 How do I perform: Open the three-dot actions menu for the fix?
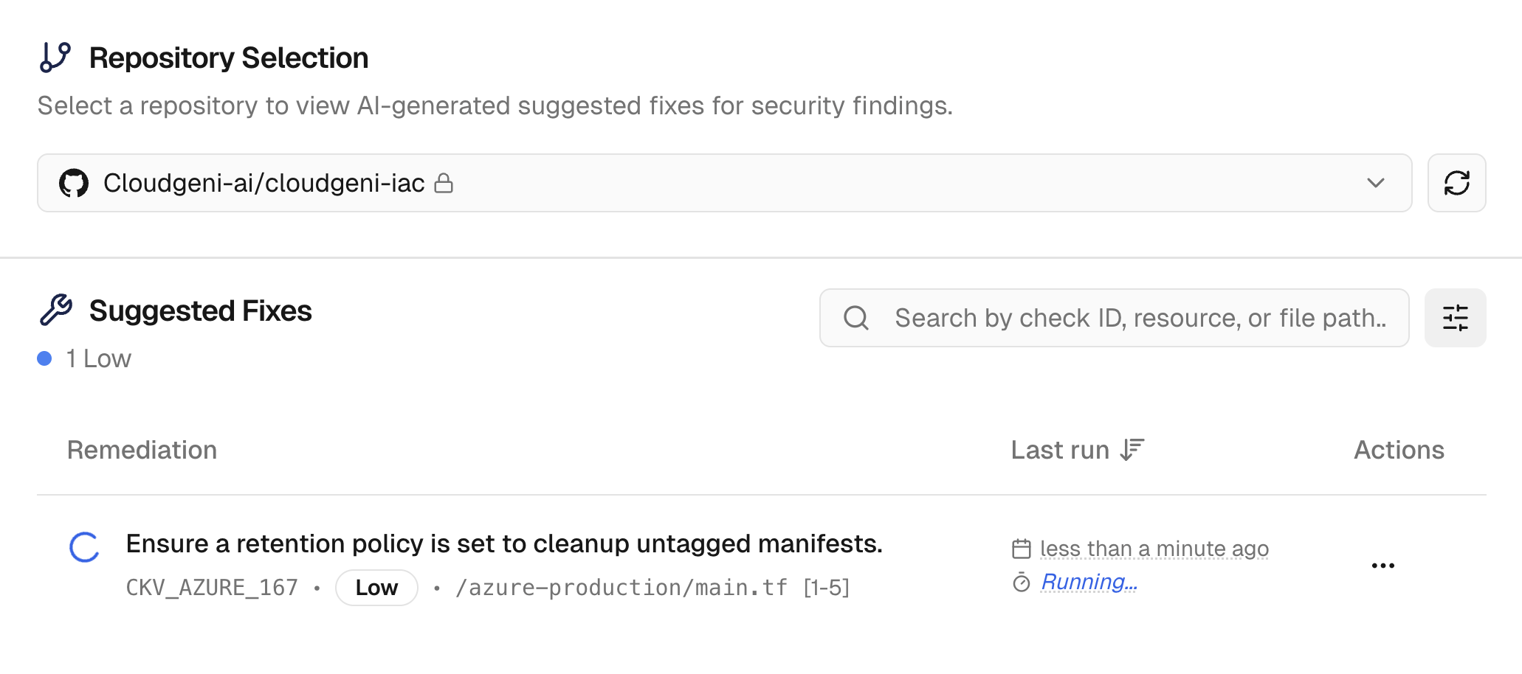(1382, 566)
